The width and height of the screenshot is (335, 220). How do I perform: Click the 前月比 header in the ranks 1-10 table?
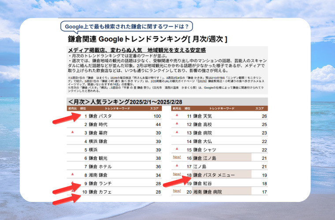pos(72,108)
